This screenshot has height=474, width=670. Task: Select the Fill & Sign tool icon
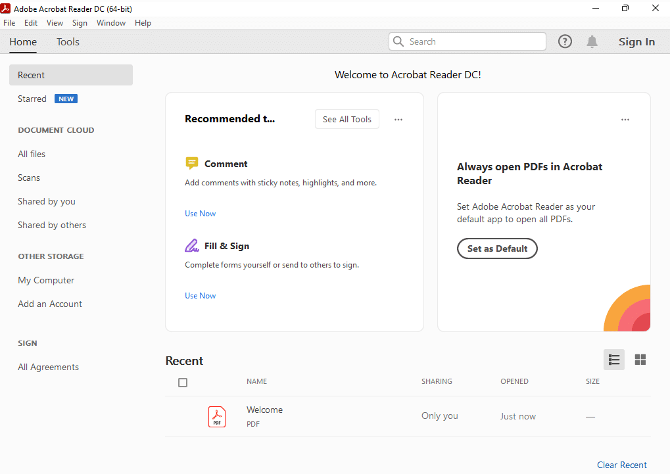(192, 245)
